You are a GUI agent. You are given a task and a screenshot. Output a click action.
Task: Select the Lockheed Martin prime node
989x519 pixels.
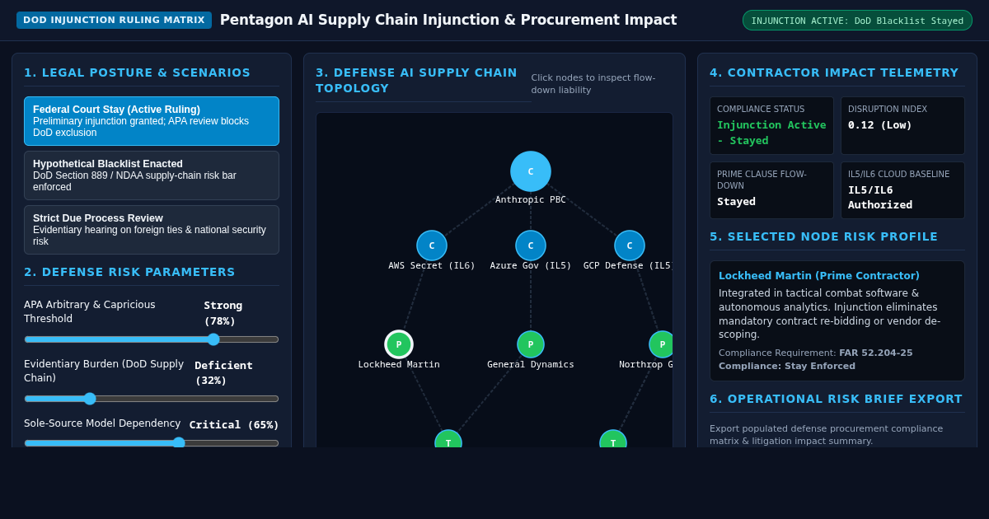pos(399,344)
